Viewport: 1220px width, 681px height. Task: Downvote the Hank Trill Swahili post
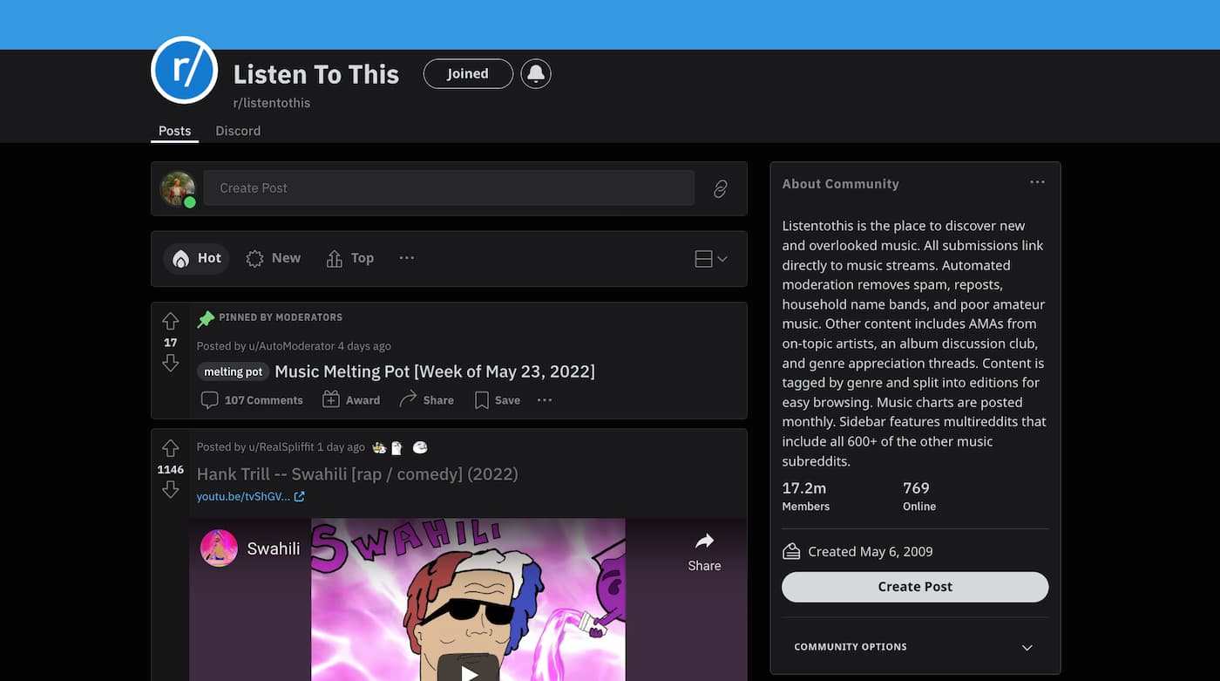pos(171,490)
